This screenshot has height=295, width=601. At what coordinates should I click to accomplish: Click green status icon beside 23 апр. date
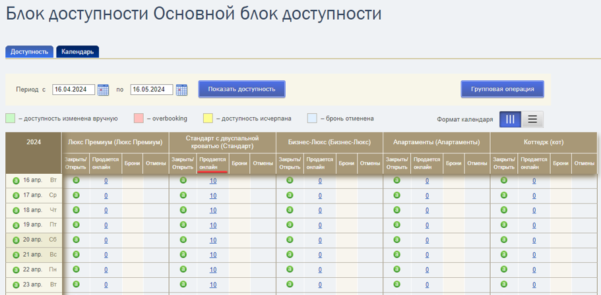(16, 285)
